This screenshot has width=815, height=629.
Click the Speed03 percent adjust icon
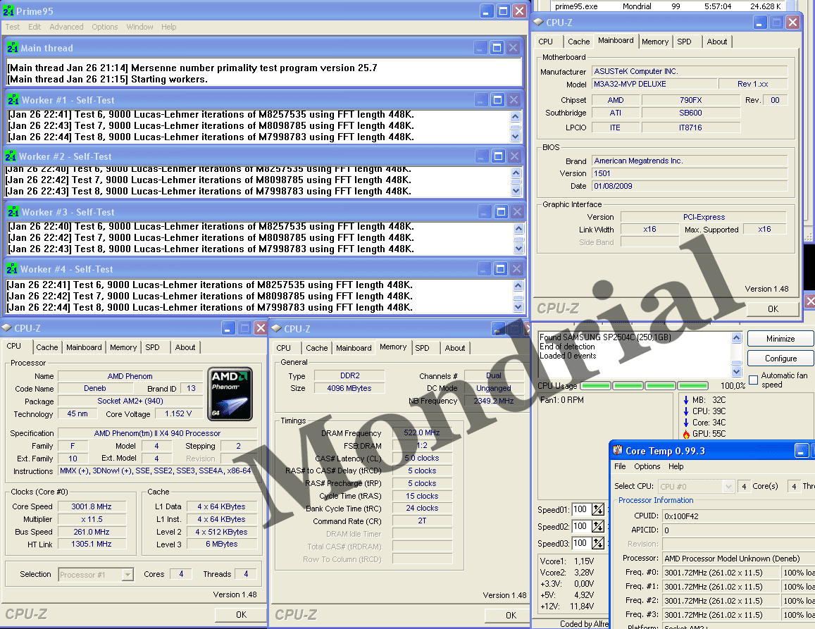pos(598,543)
